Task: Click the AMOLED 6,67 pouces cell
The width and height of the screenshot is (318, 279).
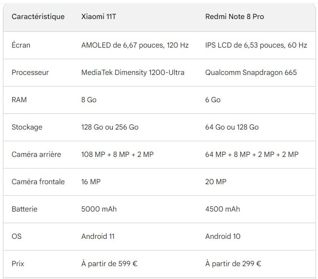Action: click(135, 45)
